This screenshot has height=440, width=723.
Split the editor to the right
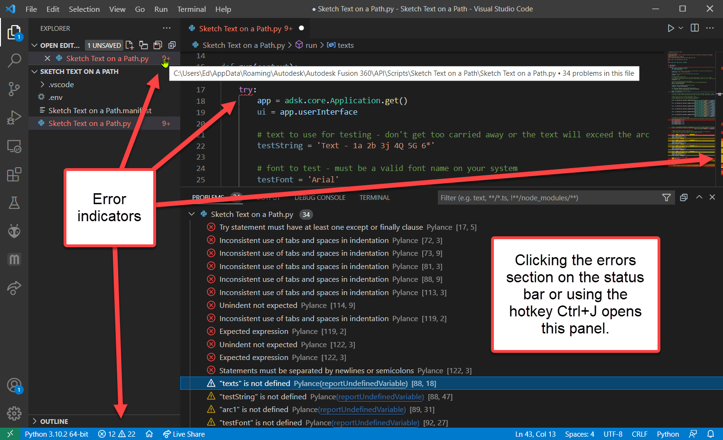click(695, 28)
